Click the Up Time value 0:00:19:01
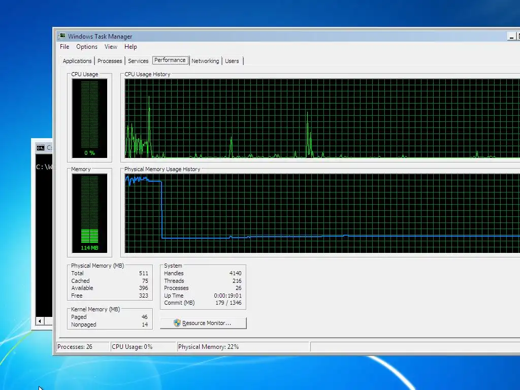Image resolution: width=520 pixels, height=390 pixels. (228, 296)
